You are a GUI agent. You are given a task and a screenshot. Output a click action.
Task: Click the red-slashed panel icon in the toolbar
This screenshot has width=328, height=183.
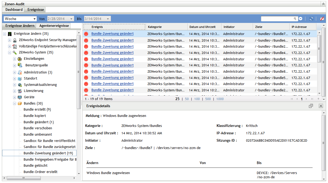coord(322,19)
